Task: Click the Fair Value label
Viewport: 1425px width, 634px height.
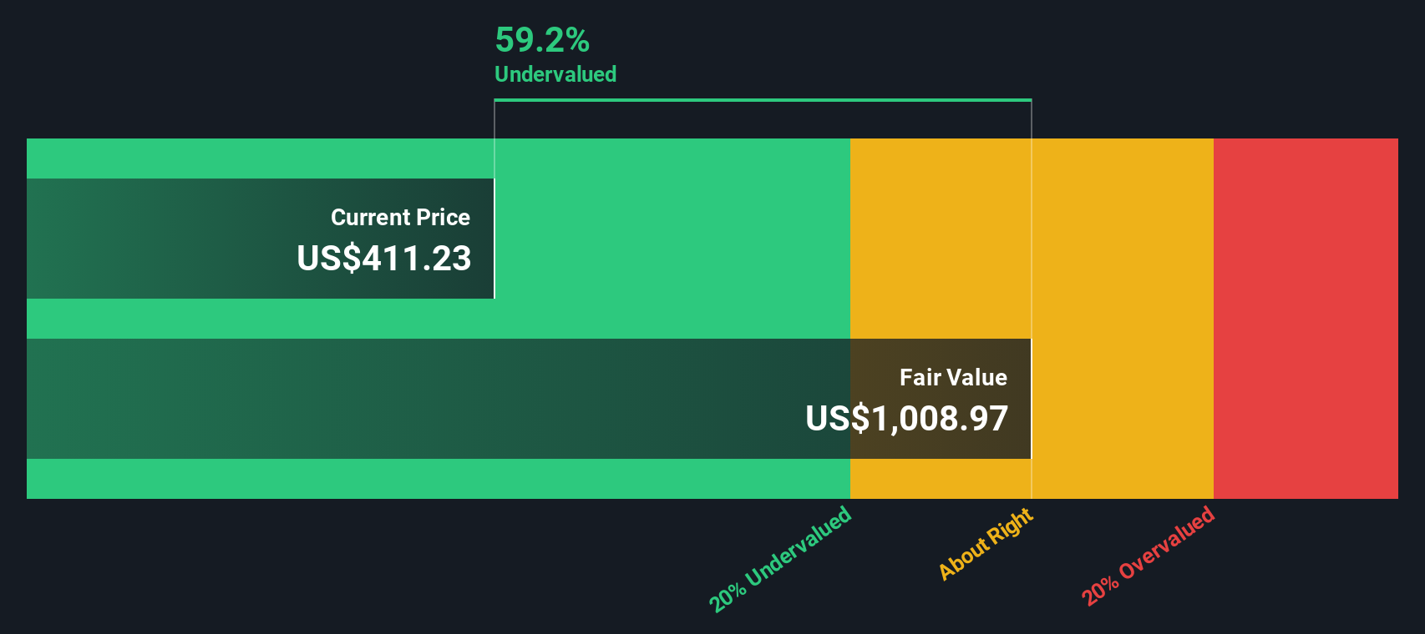Action: click(953, 378)
